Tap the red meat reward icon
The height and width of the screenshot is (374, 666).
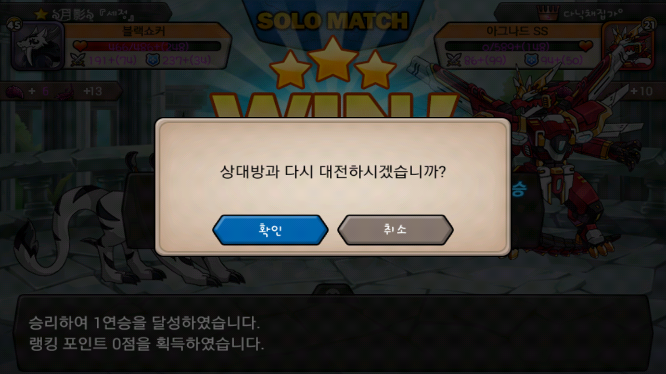[16, 92]
